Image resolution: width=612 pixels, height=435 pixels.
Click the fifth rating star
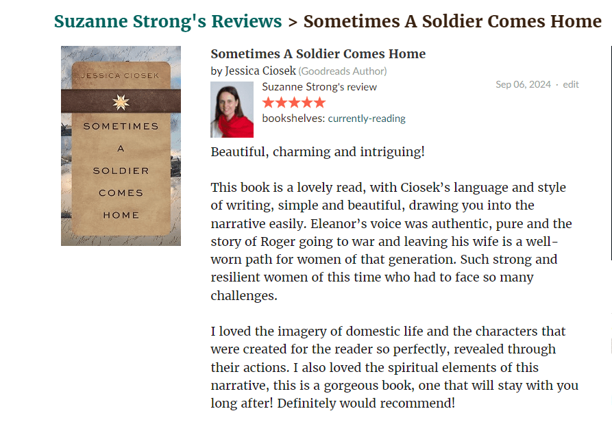pos(319,103)
